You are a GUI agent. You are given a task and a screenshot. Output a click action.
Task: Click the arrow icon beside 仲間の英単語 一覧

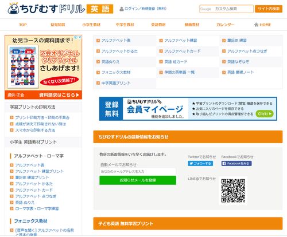point(161,72)
